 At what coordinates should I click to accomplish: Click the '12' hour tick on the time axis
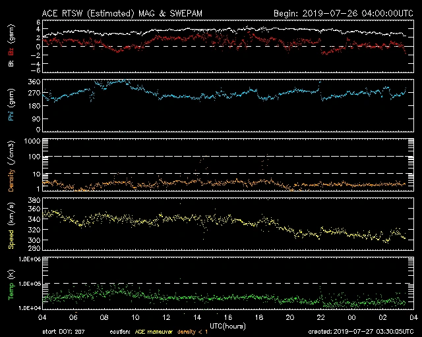coord(166,318)
